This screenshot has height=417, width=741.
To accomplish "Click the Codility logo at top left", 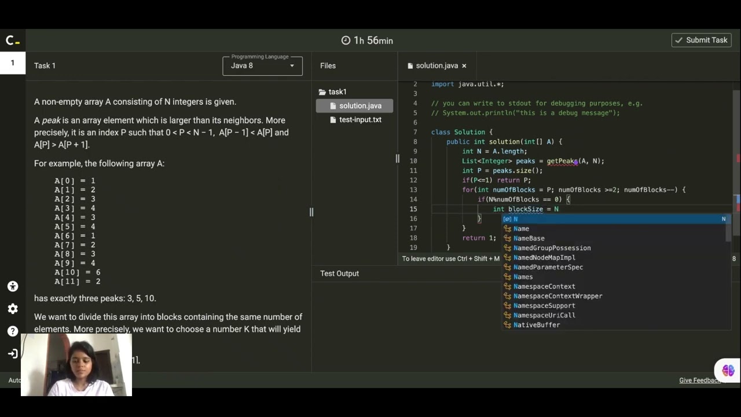I will click(x=13, y=41).
